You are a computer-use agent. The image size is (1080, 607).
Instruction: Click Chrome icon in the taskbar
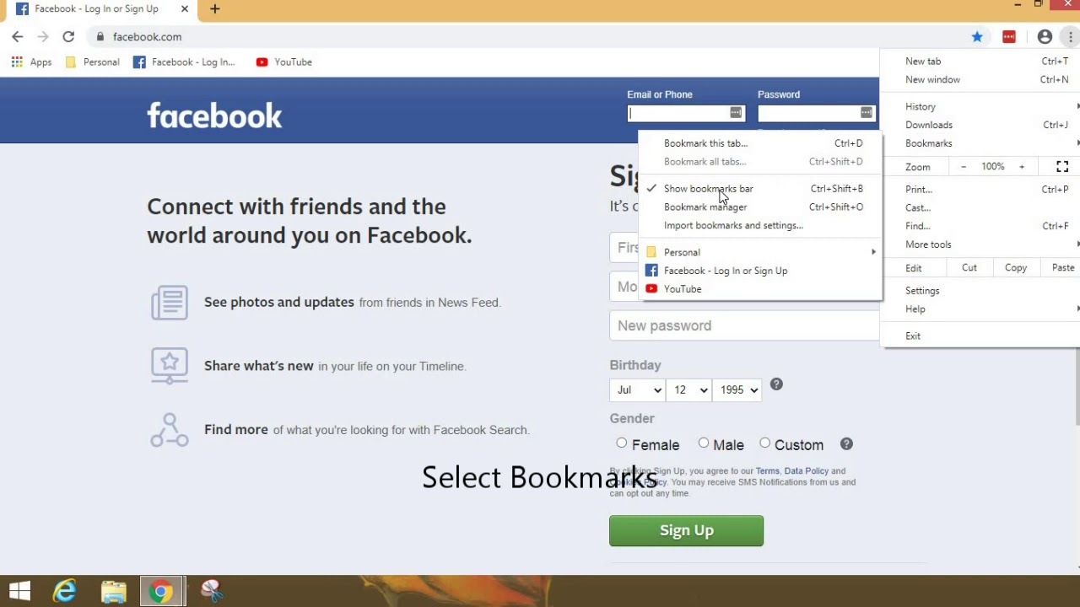[161, 591]
